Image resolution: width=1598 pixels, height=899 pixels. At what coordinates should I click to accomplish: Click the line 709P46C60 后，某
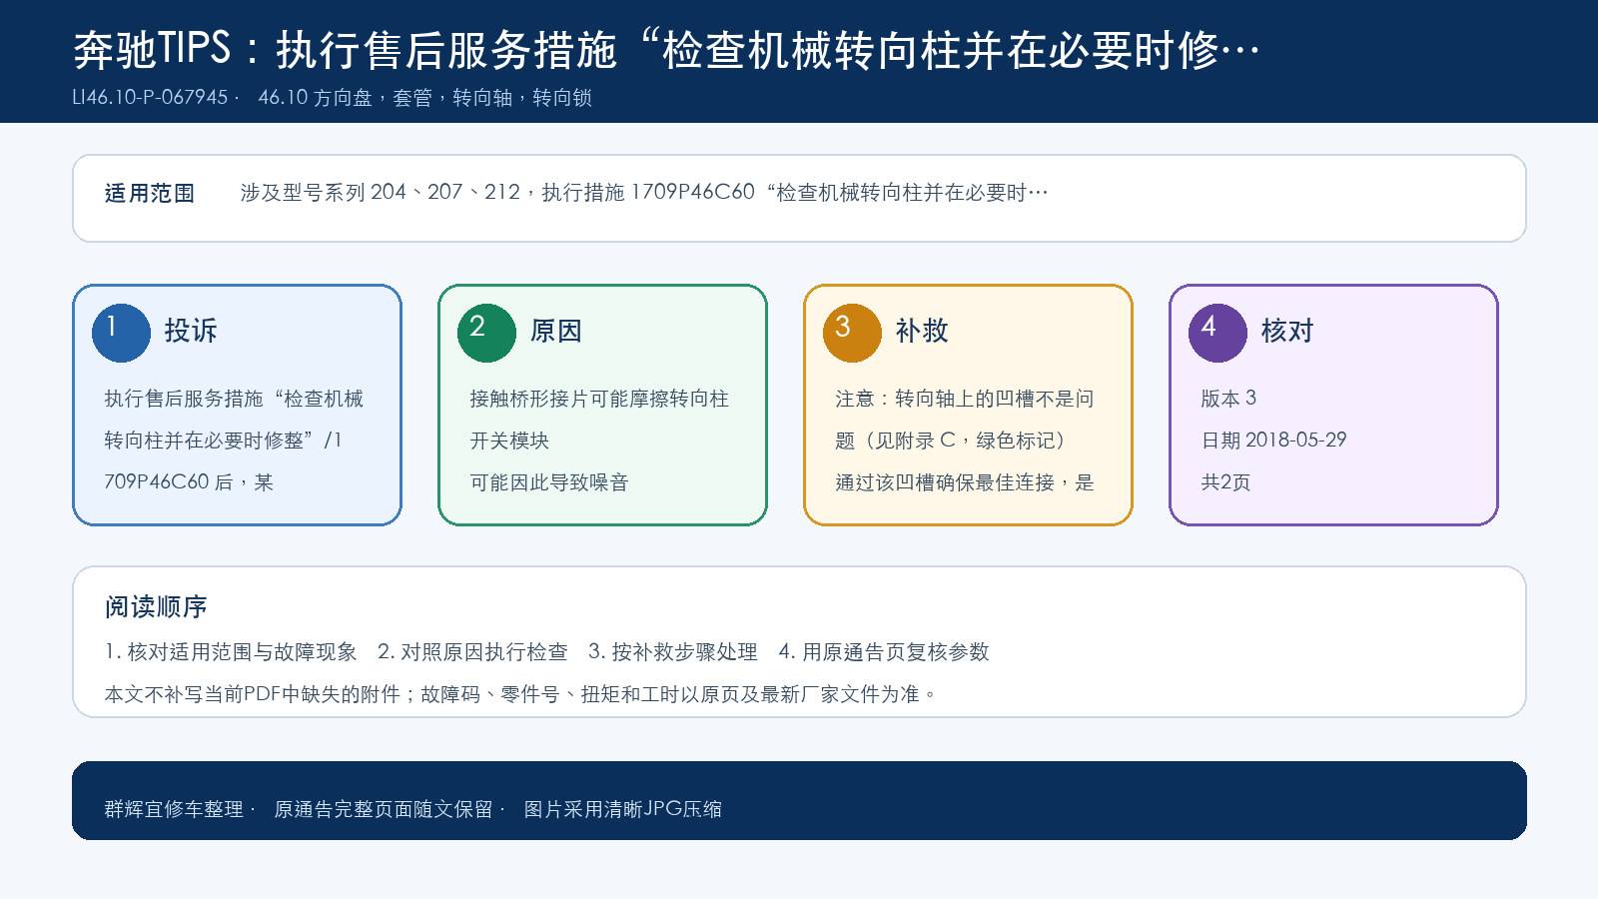click(x=189, y=482)
